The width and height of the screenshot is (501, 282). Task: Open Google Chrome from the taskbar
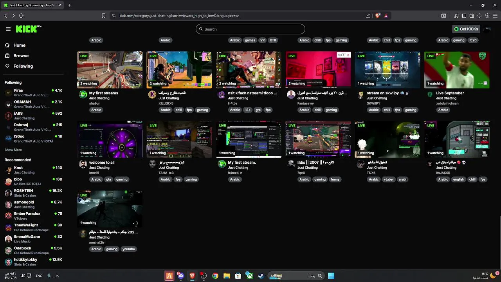215,276
